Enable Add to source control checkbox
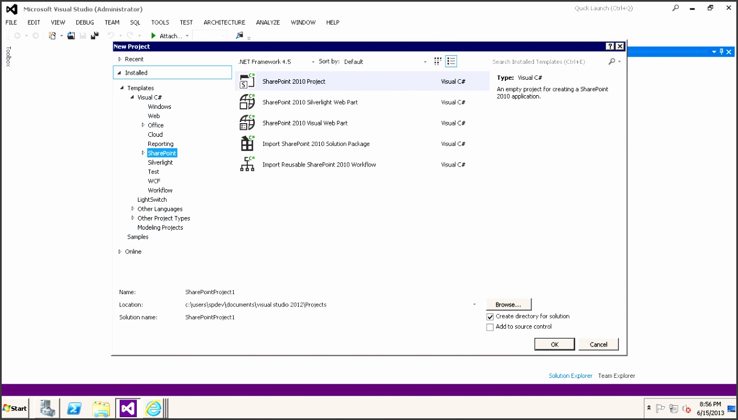 (x=490, y=327)
